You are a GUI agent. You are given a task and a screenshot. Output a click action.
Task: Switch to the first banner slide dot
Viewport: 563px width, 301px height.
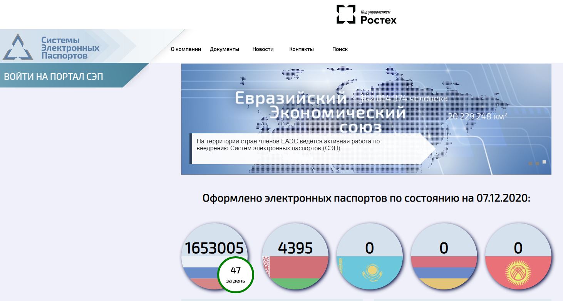pos(530,163)
